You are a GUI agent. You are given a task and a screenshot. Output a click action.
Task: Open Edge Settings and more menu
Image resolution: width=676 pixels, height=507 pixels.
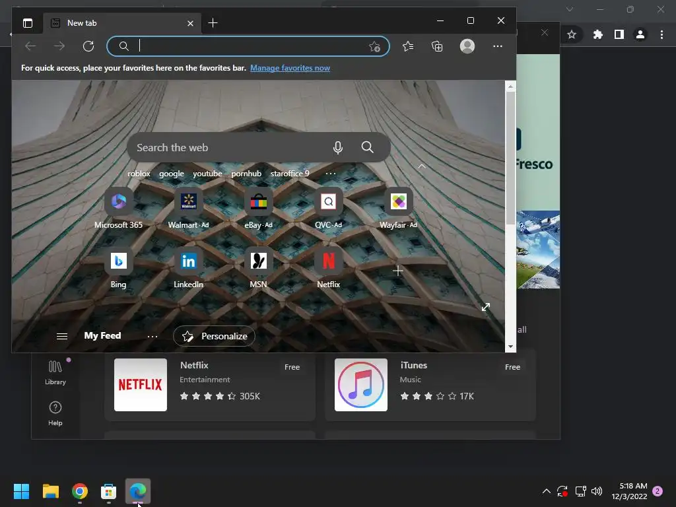498,46
